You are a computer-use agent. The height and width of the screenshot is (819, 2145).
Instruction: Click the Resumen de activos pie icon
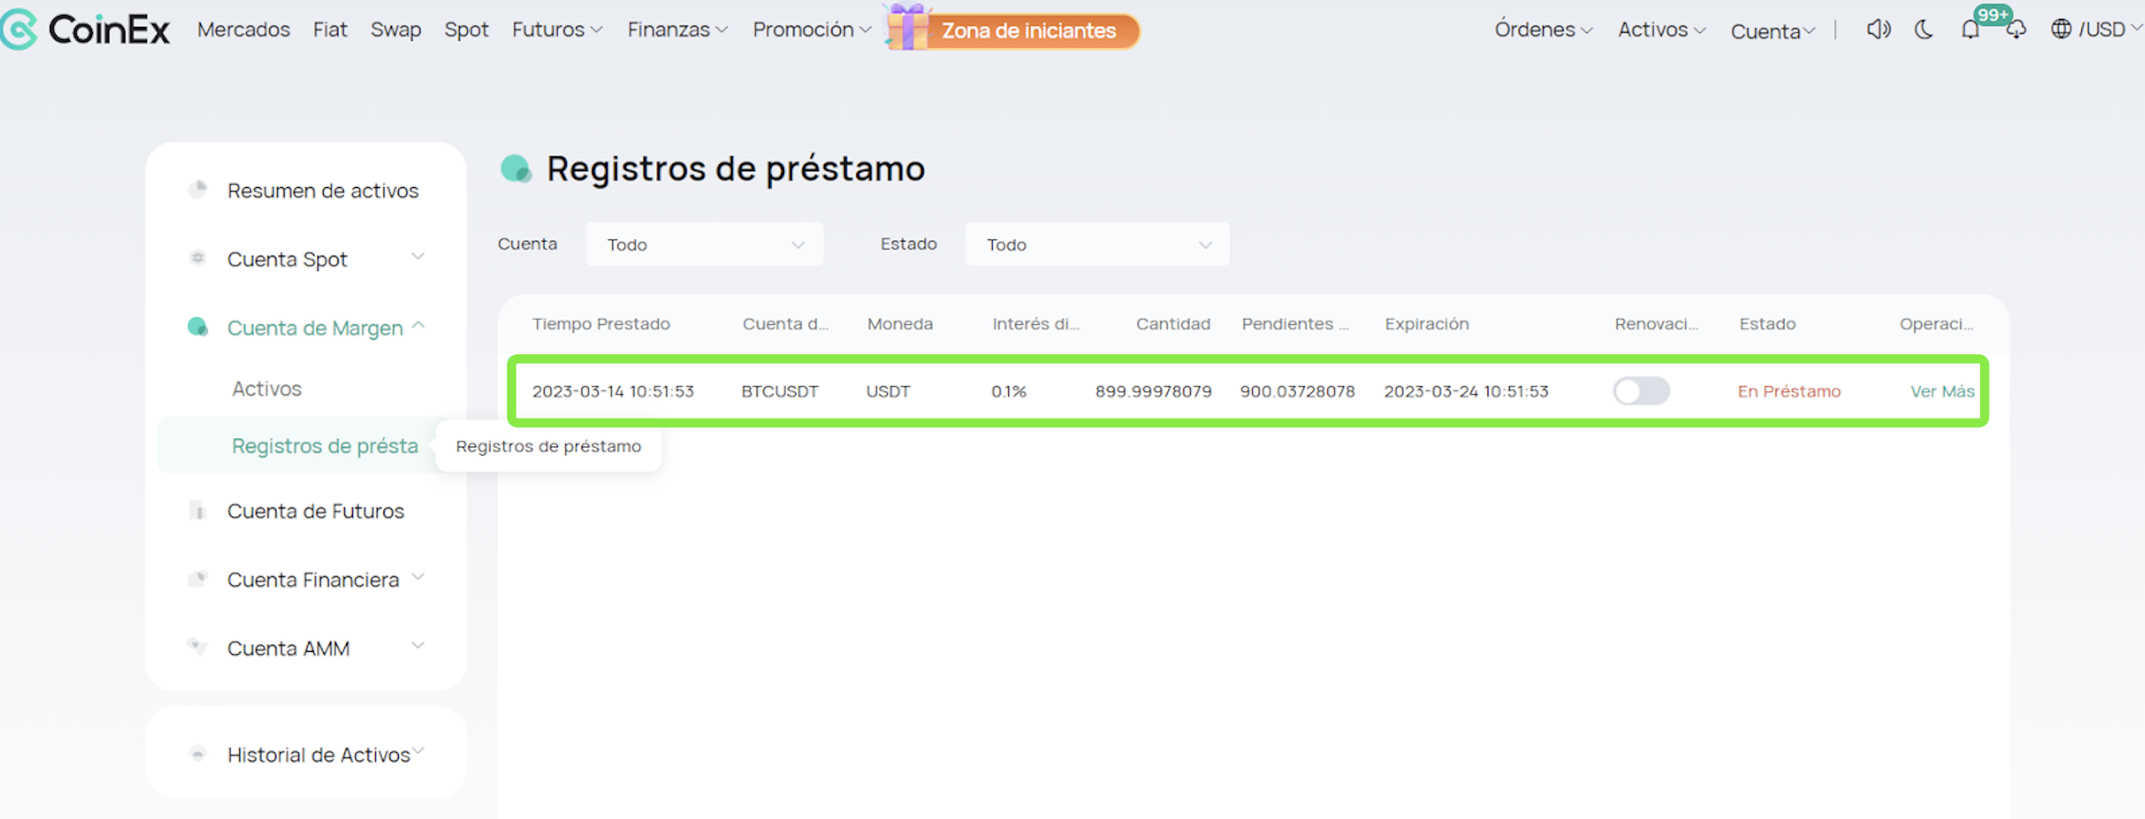pos(197,189)
